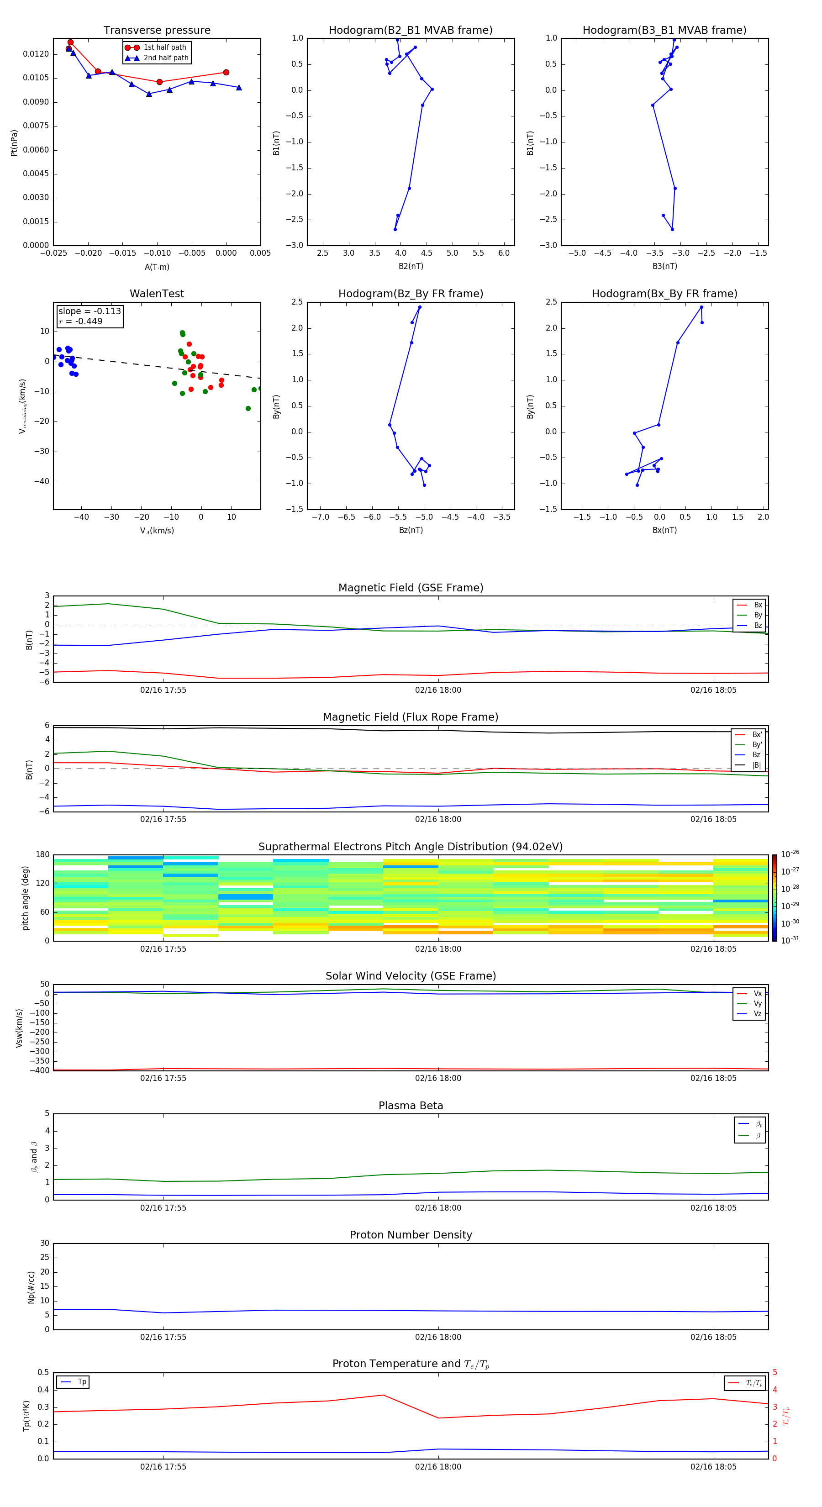Click the "Pt(nPa)" y-axis label
Image resolution: width=822 pixels, height=1507 pixels.
[14, 142]
